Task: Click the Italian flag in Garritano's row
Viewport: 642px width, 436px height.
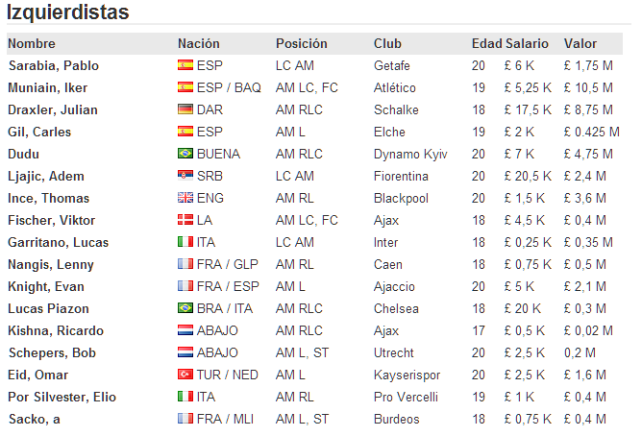Action: [185, 242]
